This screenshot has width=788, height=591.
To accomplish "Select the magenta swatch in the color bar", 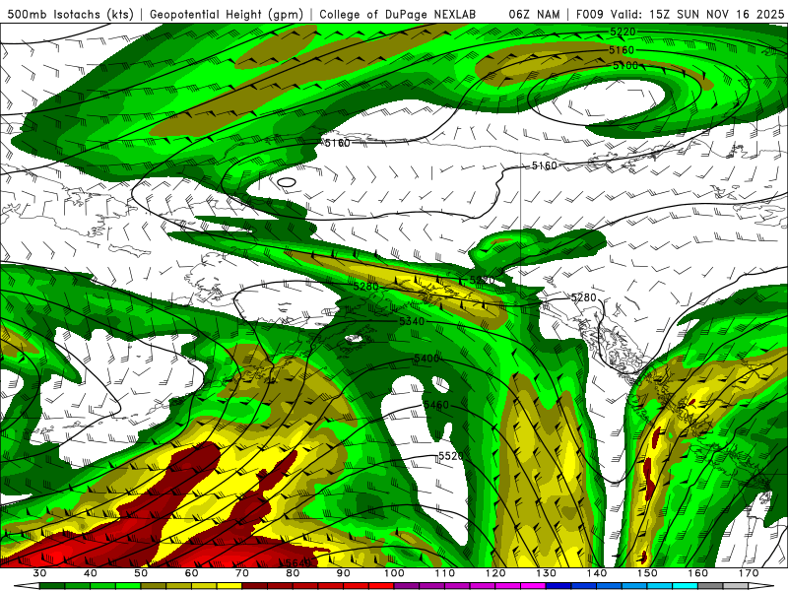I will click(x=533, y=586).
